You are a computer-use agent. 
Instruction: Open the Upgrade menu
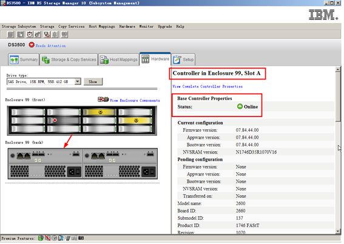point(165,26)
